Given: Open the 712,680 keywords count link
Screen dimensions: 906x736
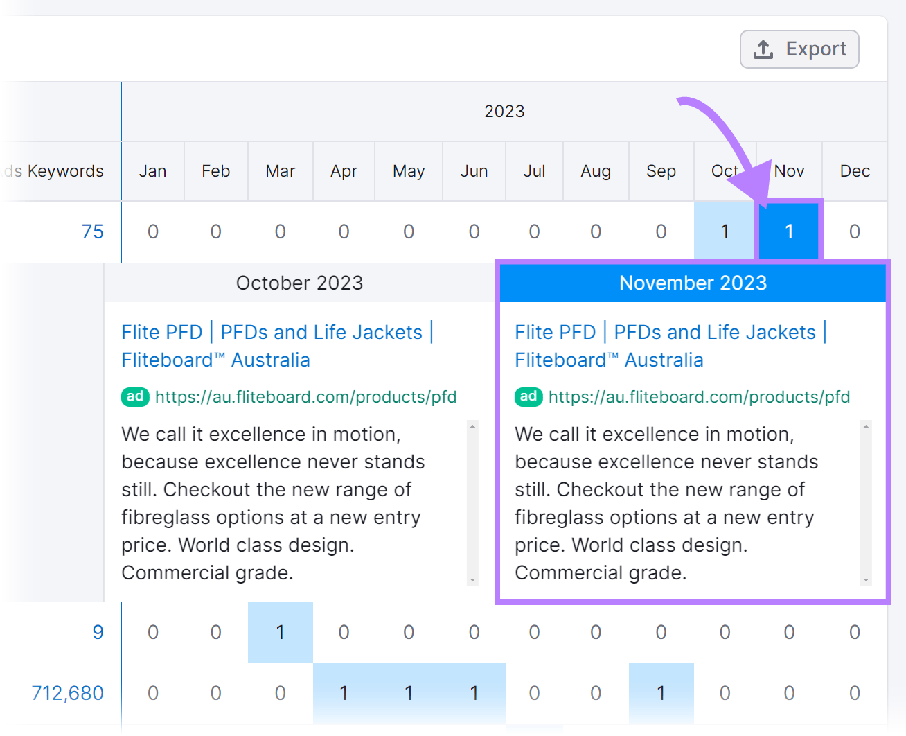Looking at the screenshot, I should pyautogui.click(x=68, y=693).
